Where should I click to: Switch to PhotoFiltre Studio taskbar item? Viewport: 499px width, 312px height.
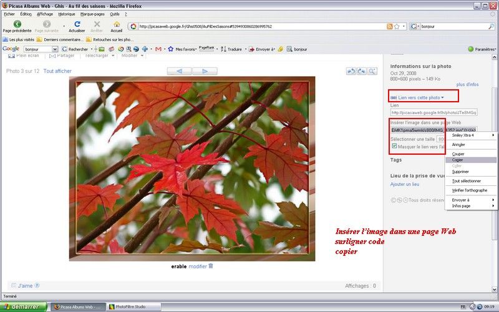click(x=133, y=307)
